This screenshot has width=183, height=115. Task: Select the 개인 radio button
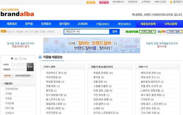point(12,59)
